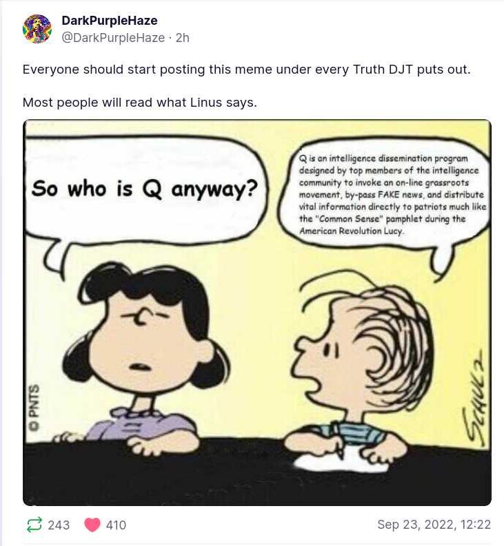This screenshot has width=504, height=546.
Task: Click the Sep 23, 2022, 12:22 date
Action: coord(434,525)
